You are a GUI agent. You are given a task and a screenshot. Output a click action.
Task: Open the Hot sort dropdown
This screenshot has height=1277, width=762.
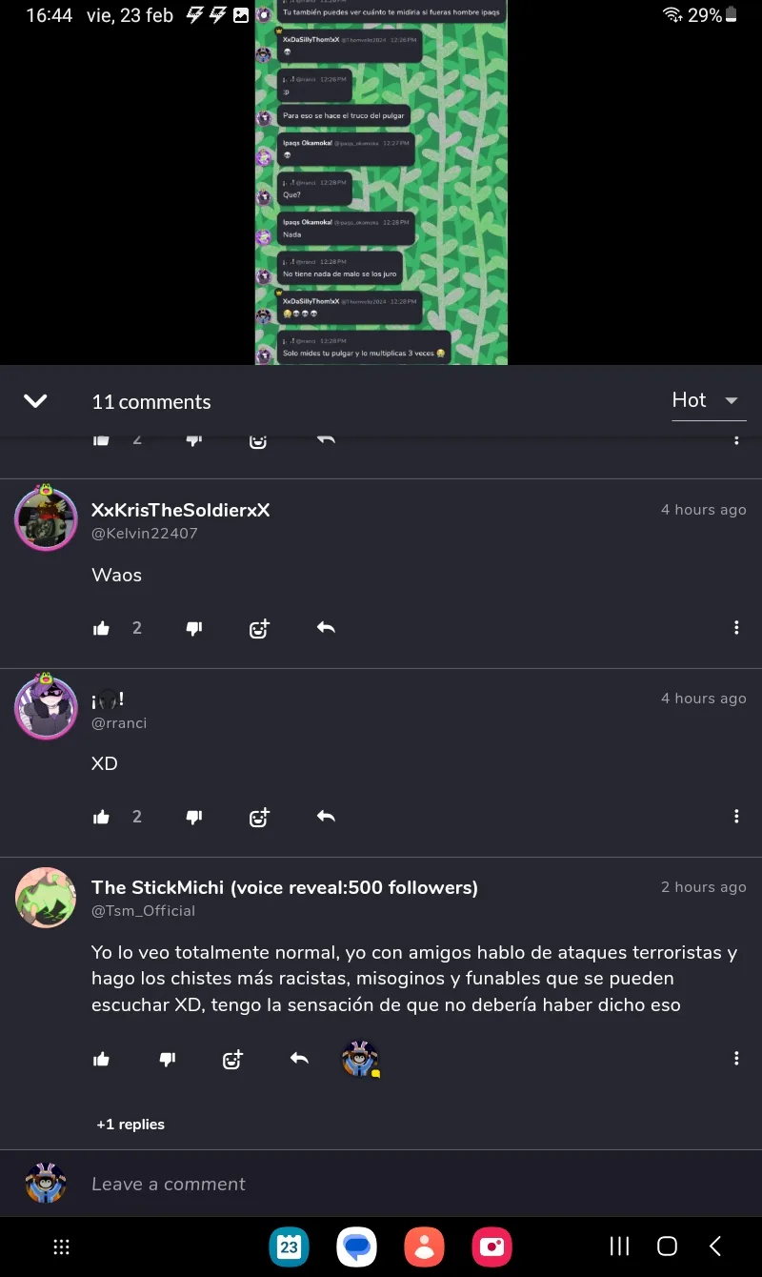click(x=709, y=400)
